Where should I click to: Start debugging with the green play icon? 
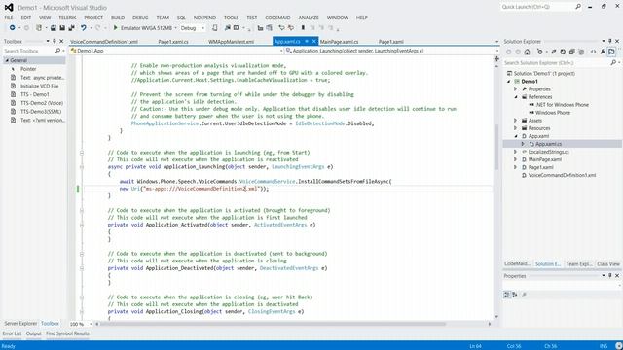tap(115, 28)
